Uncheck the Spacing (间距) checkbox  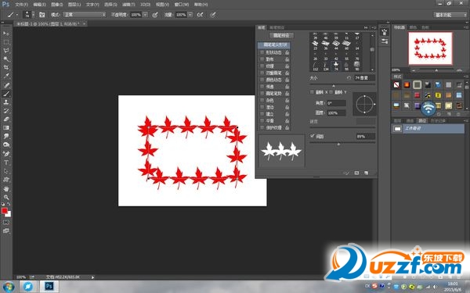(312, 136)
